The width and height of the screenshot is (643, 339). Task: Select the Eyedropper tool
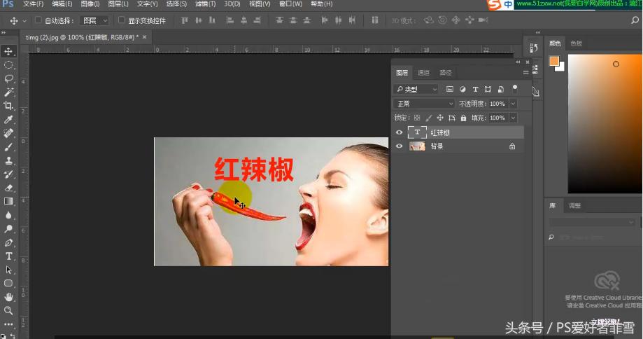coord(8,120)
